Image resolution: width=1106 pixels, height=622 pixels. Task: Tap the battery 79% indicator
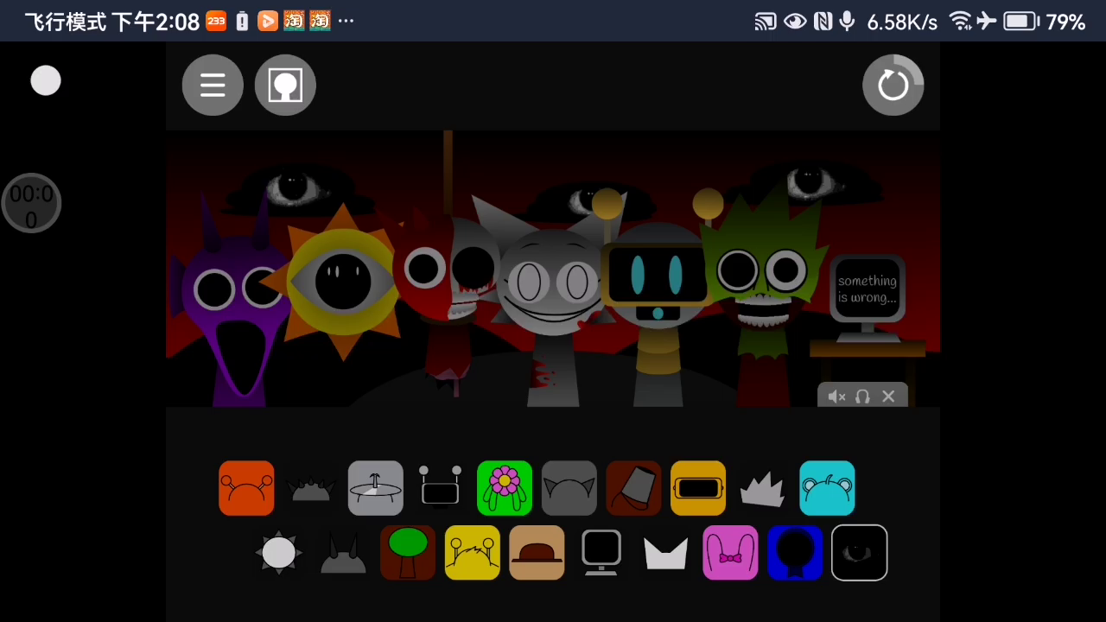pyautogui.click(x=1044, y=22)
